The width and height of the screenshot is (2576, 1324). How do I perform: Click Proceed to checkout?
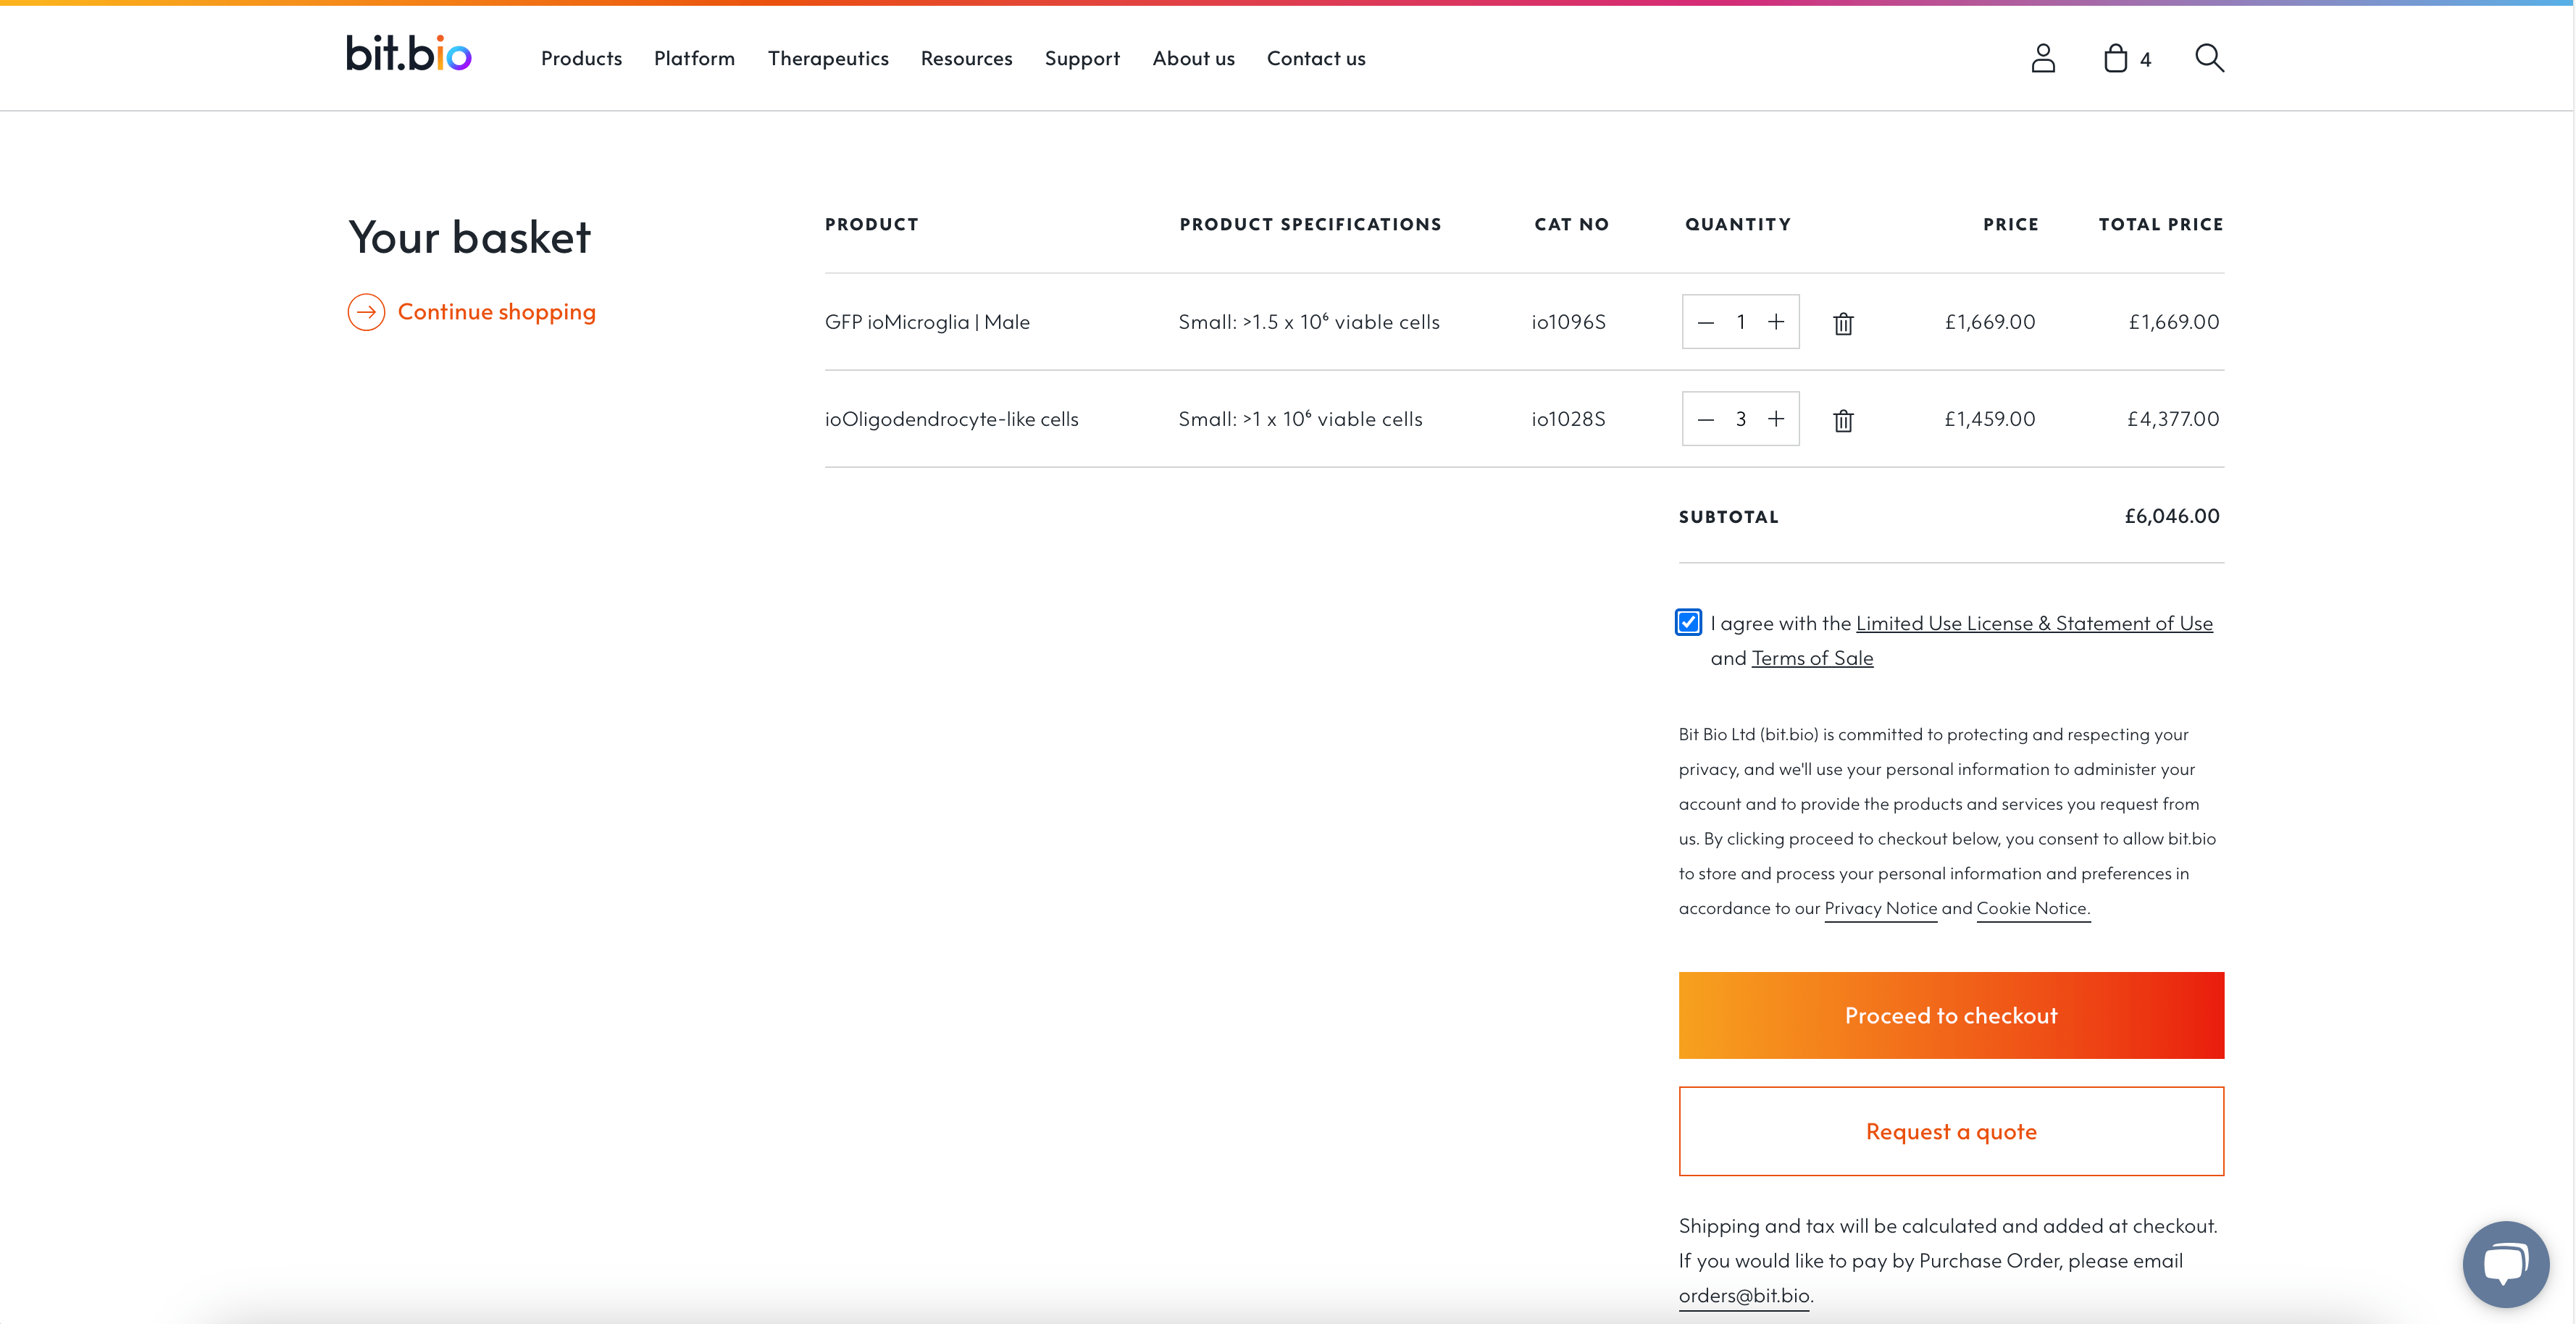click(1950, 1014)
